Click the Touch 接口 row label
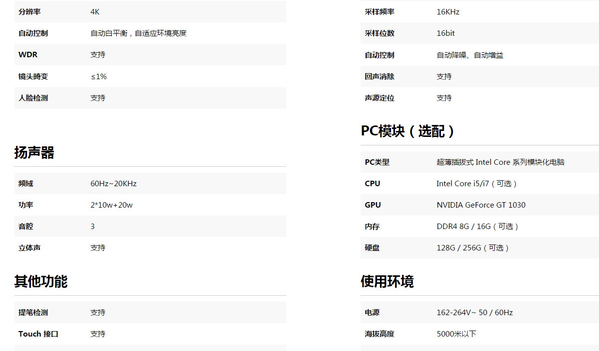The height and width of the screenshot is (351, 599). pos(38,334)
